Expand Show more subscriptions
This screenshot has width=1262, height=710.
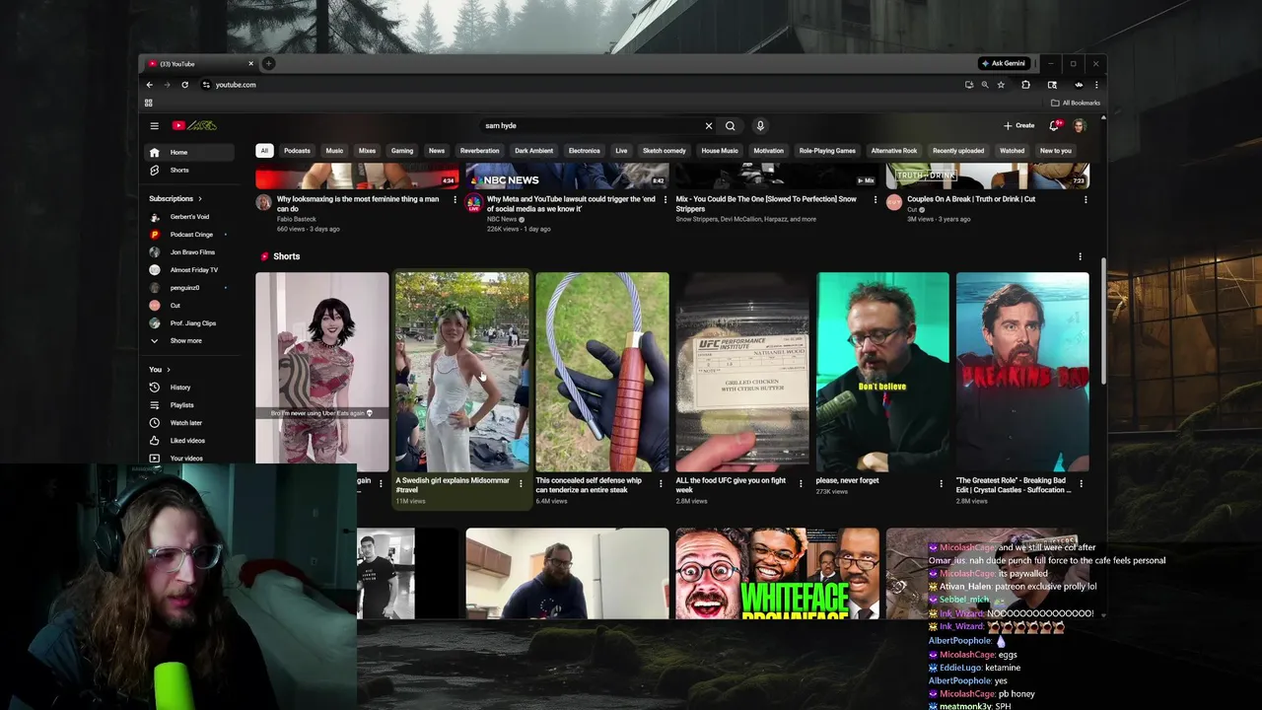[x=185, y=341]
